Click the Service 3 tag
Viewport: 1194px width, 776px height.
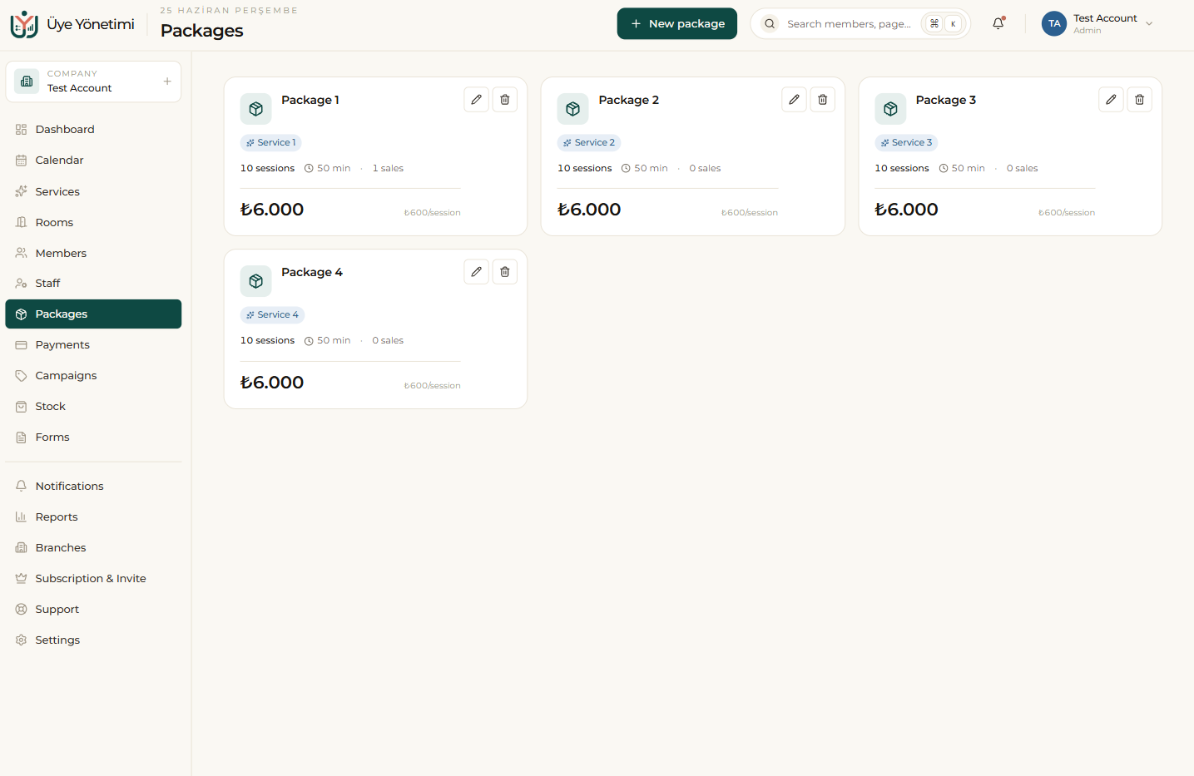pyautogui.click(x=906, y=143)
